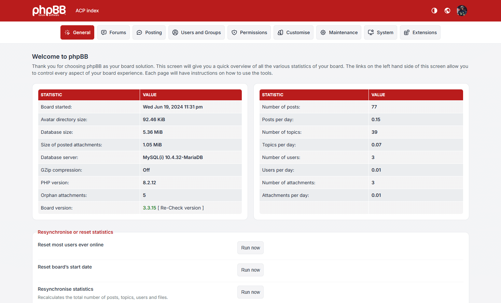
Task: Switch to the Permissions admin tab
Action: coord(249,32)
